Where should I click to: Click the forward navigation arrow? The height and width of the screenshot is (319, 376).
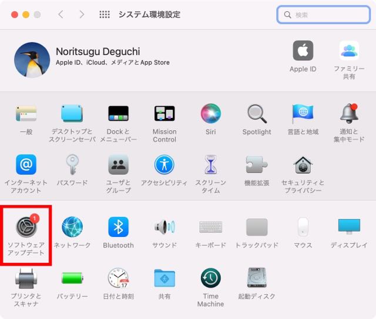pyautogui.click(x=82, y=14)
